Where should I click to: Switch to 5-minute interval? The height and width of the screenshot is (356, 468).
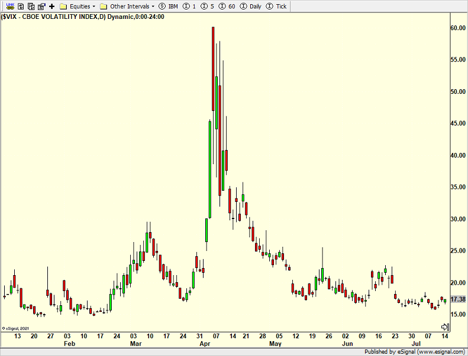(208, 6)
